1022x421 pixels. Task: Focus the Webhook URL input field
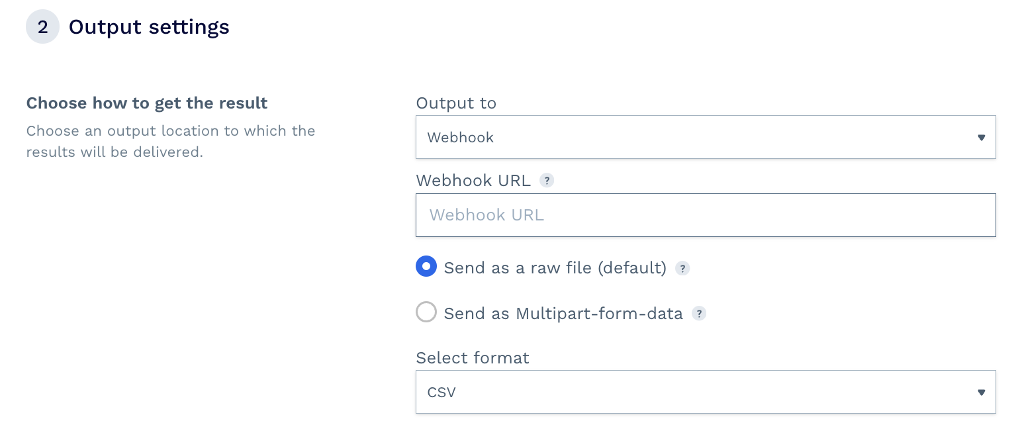pyautogui.click(x=706, y=215)
